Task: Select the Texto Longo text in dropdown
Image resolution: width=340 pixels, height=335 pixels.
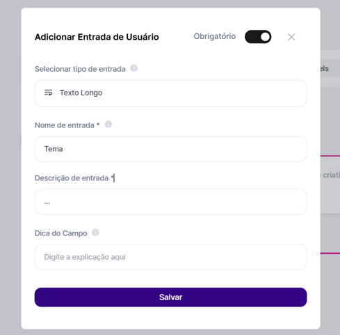Action: point(81,93)
